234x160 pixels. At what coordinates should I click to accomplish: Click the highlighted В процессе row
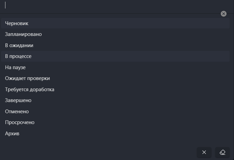coord(115,56)
